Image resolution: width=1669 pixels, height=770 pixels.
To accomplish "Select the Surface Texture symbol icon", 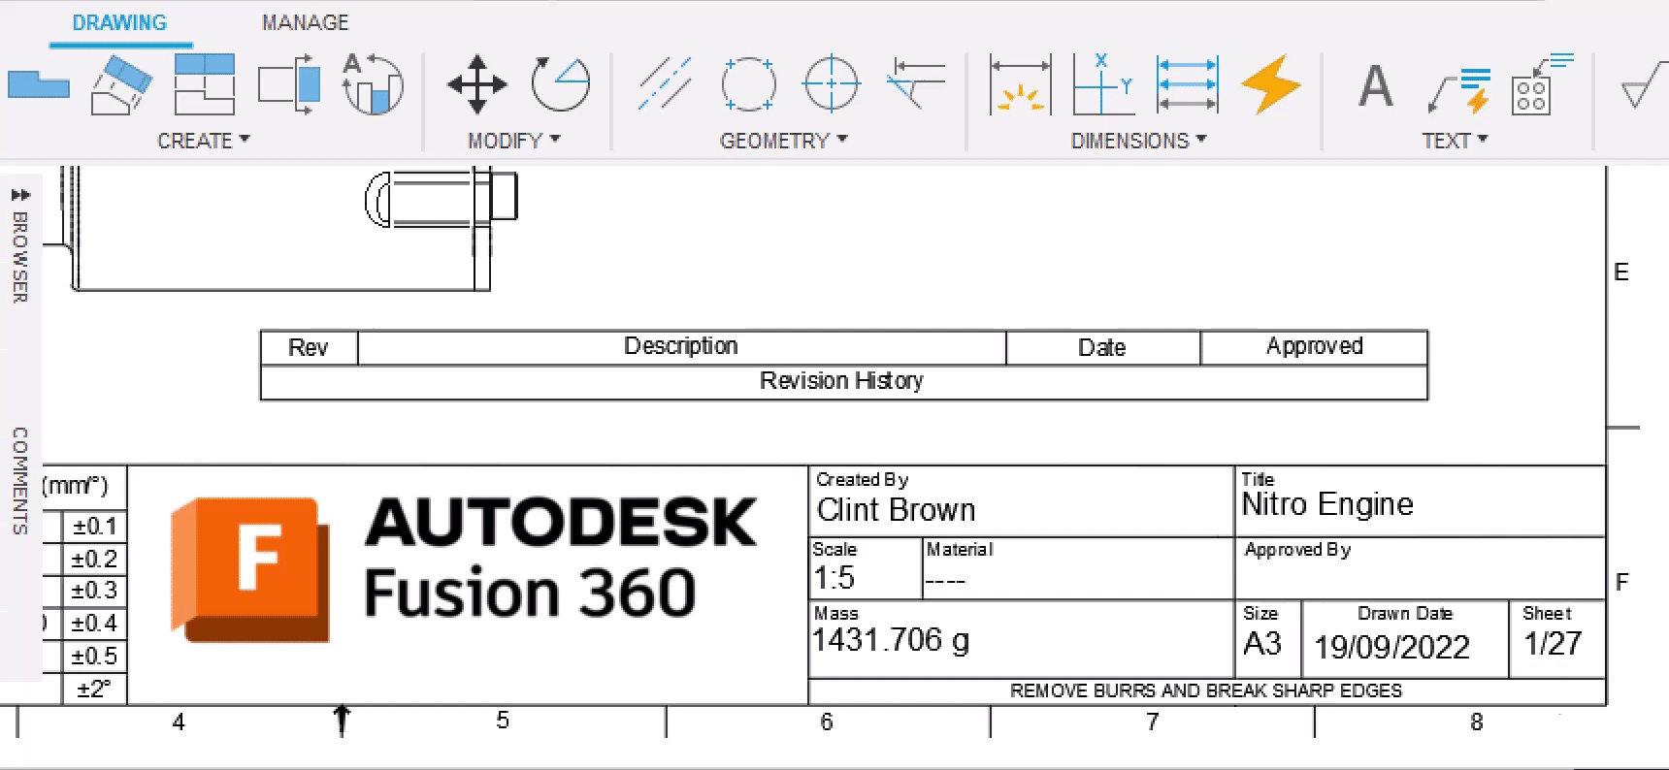I will (x=1644, y=85).
